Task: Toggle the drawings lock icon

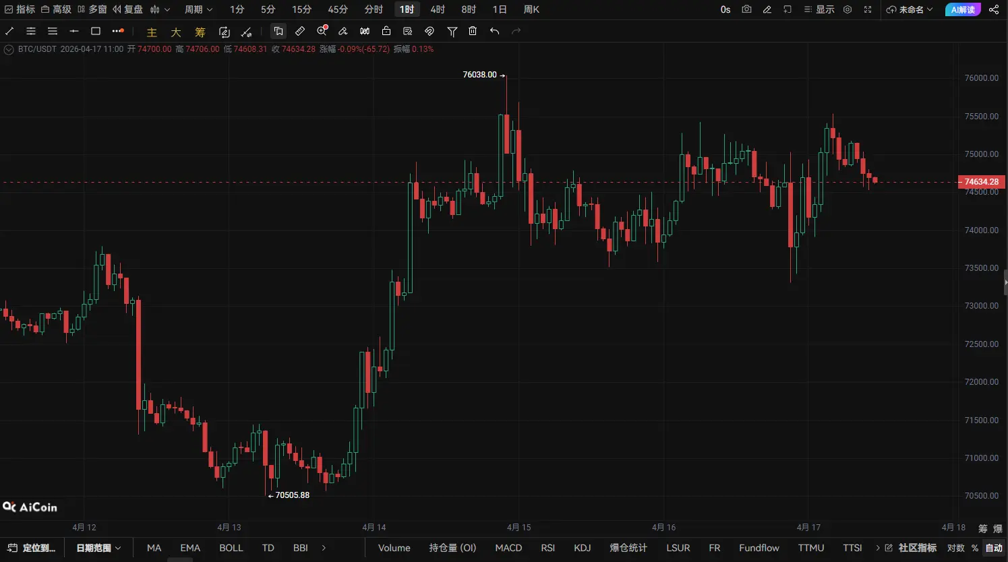Action: tap(386, 31)
